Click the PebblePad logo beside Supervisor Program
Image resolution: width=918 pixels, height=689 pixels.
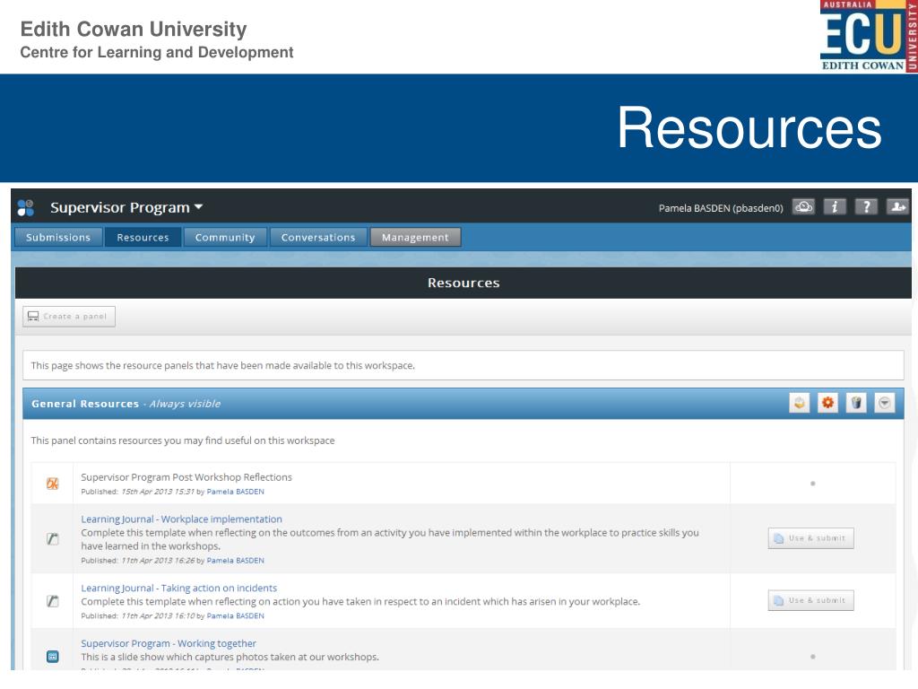(x=26, y=207)
